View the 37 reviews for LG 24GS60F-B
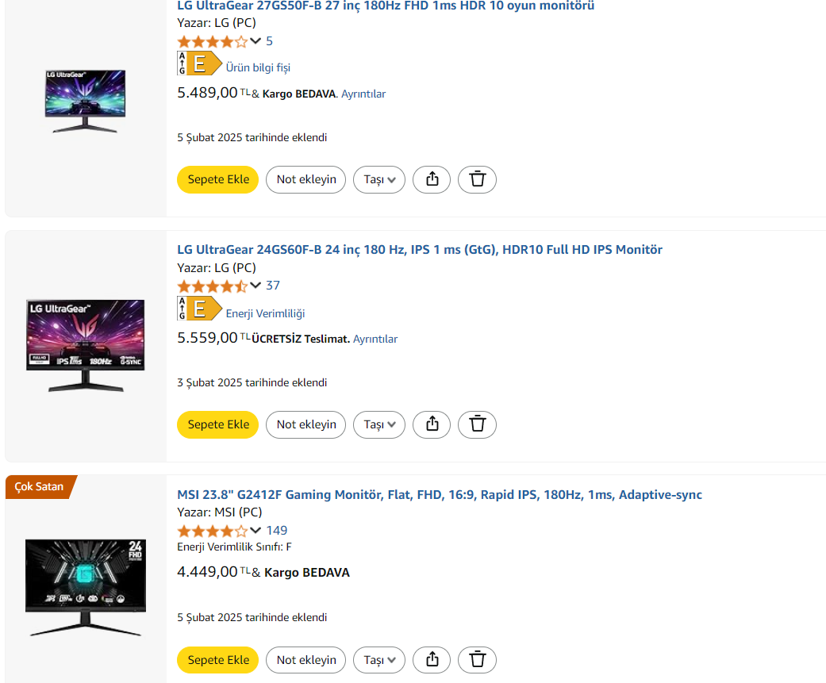Viewport: 826px width, 683px height. point(273,286)
